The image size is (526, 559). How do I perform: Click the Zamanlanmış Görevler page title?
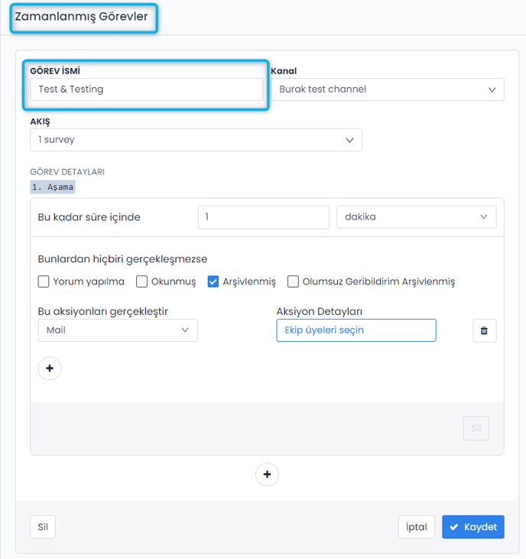point(82,17)
